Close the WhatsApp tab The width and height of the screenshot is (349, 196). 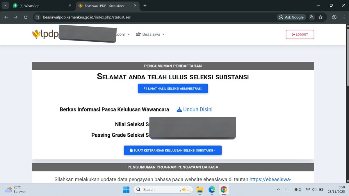click(x=70, y=6)
